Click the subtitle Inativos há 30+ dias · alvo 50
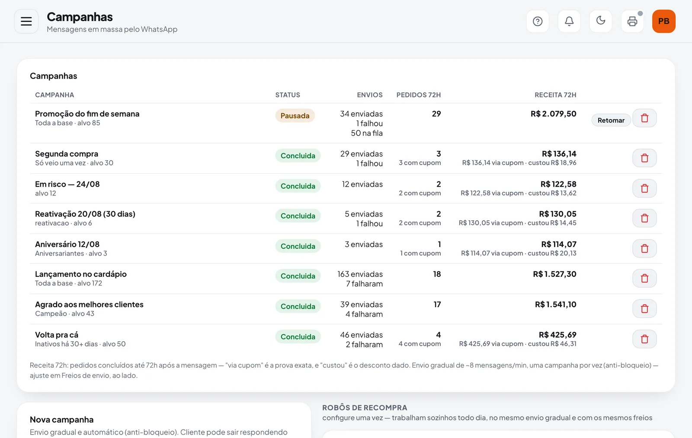 (x=80, y=344)
